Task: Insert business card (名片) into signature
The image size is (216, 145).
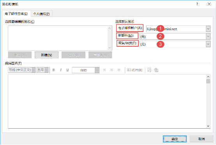Action: coord(135,70)
